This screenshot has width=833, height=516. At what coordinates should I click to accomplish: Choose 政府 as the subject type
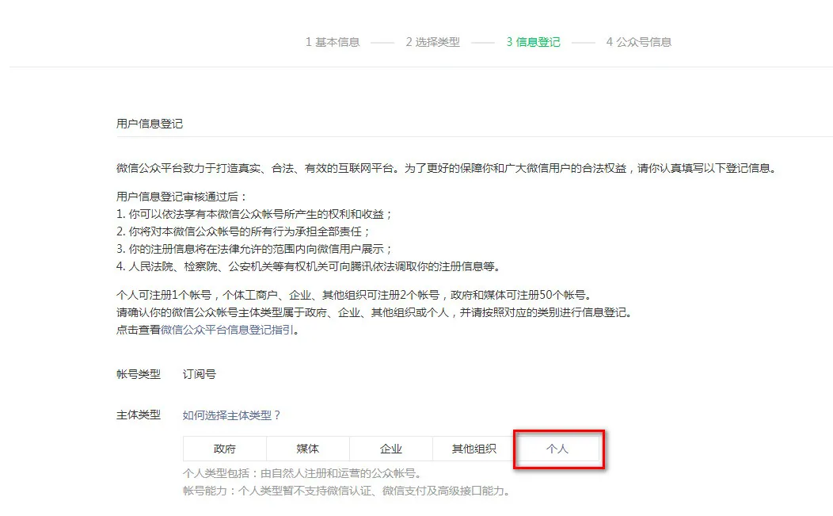(x=225, y=449)
